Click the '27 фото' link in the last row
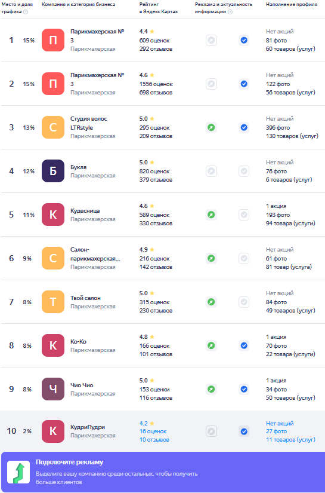Screen dimensions: 325x493 (276, 431)
